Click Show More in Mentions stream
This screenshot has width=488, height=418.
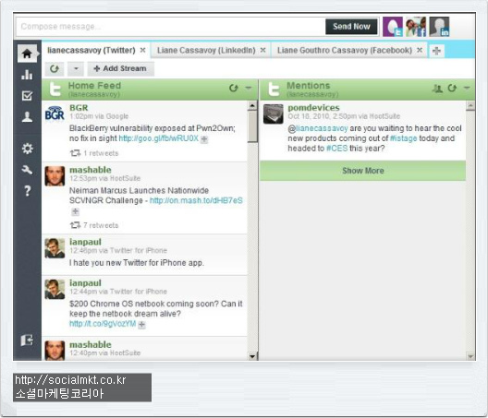(363, 171)
